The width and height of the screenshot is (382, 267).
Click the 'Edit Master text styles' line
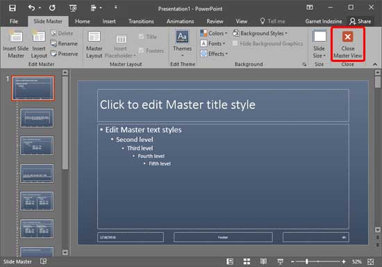[143, 130]
